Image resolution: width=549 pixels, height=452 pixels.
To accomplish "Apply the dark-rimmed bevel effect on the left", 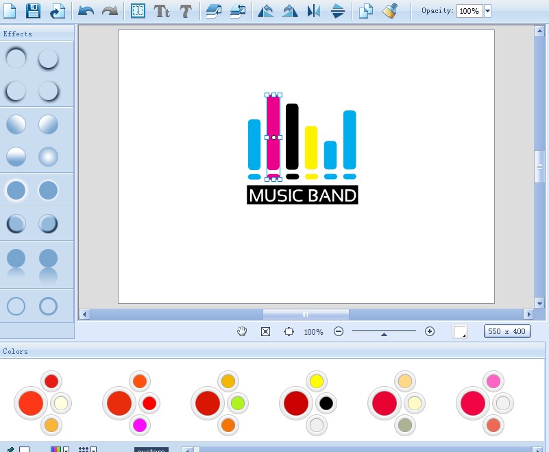I will [x=16, y=224].
